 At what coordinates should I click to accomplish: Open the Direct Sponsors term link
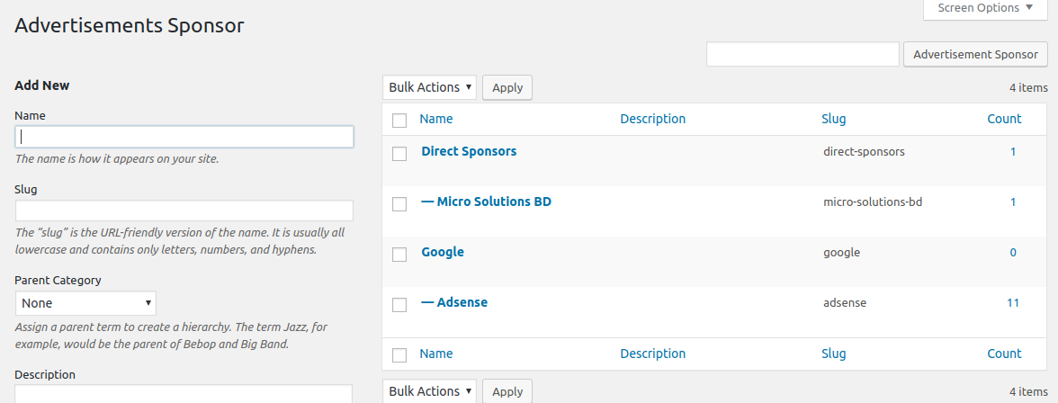(x=469, y=151)
